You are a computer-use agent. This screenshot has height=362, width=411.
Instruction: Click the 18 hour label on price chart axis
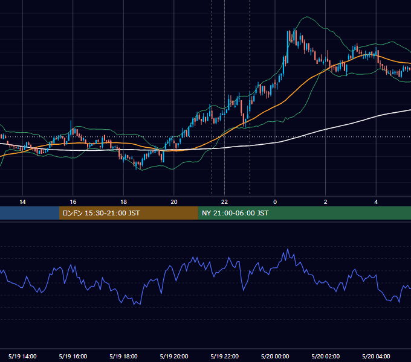coord(123,202)
